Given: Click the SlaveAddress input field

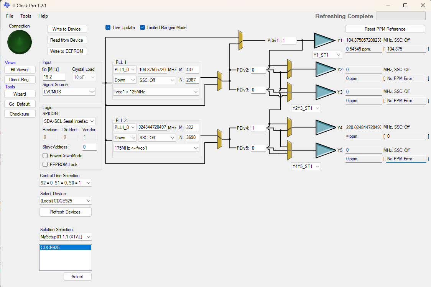Looking at the screenshot, I should (89, 147).
